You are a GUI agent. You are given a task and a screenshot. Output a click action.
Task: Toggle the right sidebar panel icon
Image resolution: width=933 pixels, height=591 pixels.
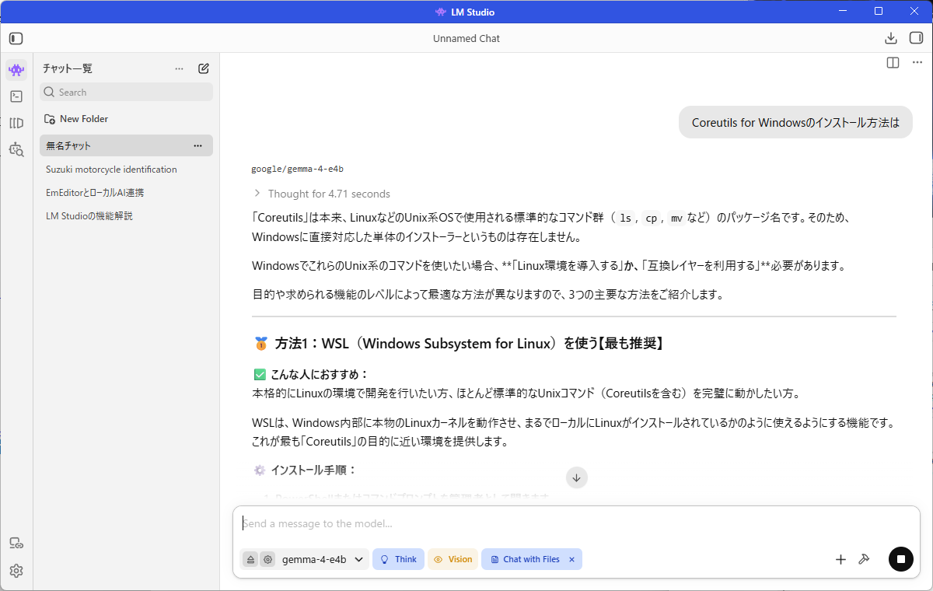point(916,38)
